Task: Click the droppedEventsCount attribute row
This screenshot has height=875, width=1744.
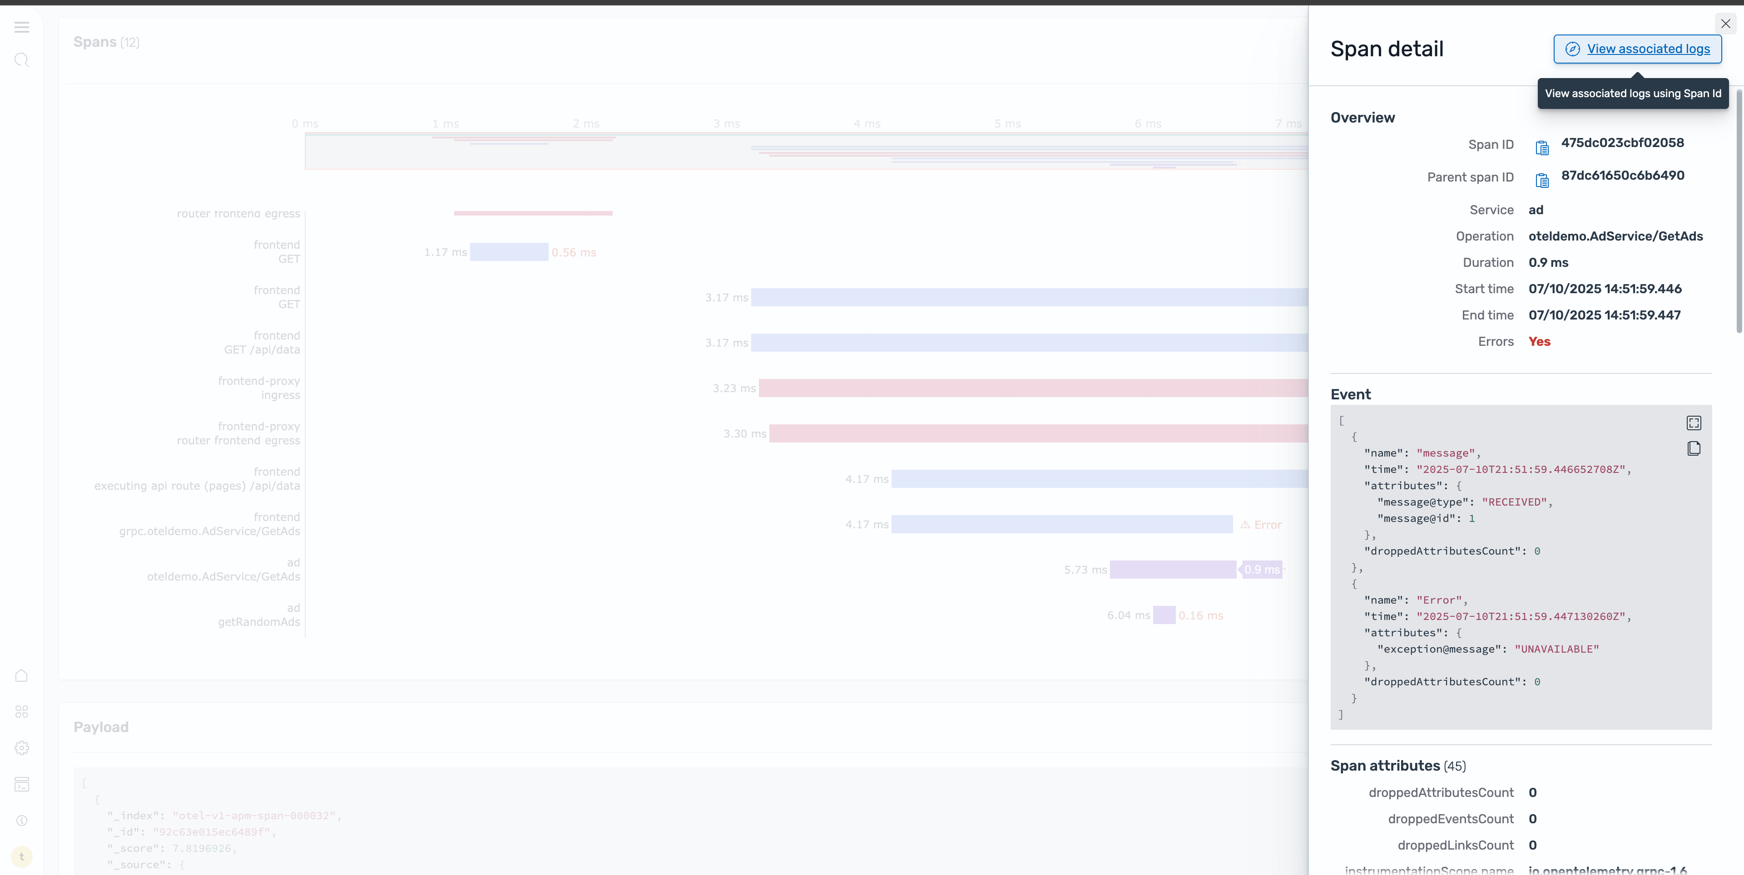Action: [x=1462, y=819]
